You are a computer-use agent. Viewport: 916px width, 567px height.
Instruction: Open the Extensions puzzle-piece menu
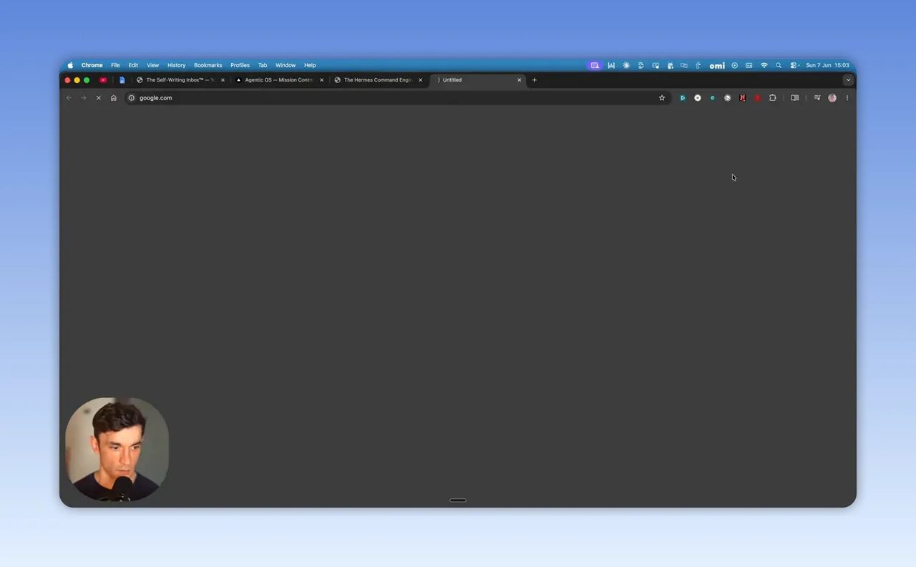pyautogui.click(x=772, y=98)
